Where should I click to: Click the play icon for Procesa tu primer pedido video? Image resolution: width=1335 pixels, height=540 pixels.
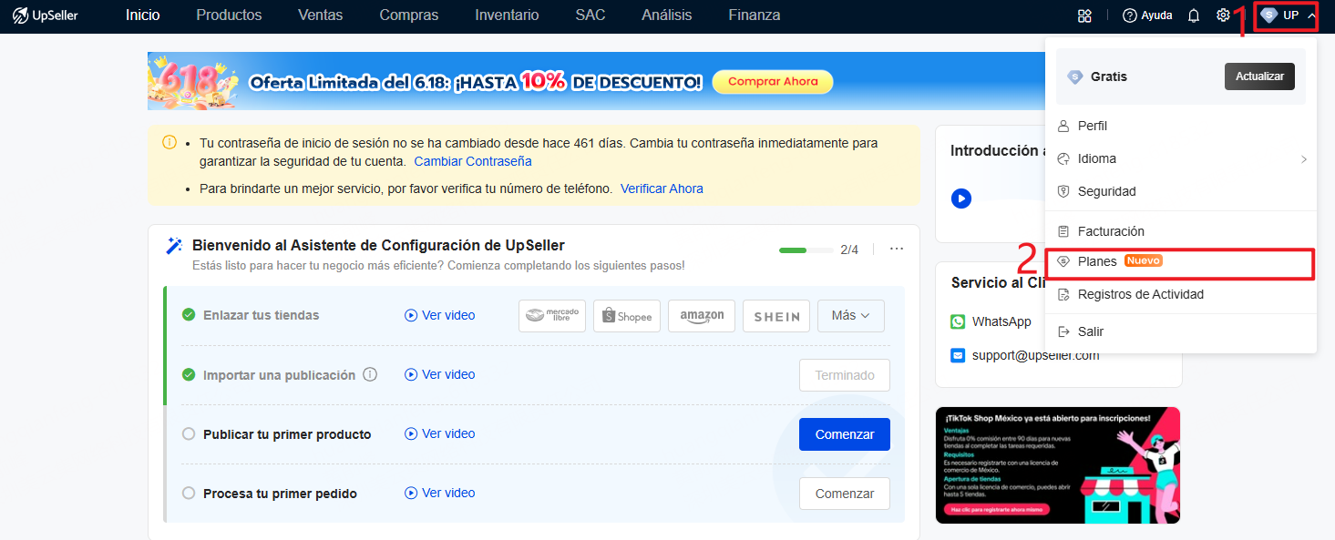pyautogui.click(x=411, y=493)
